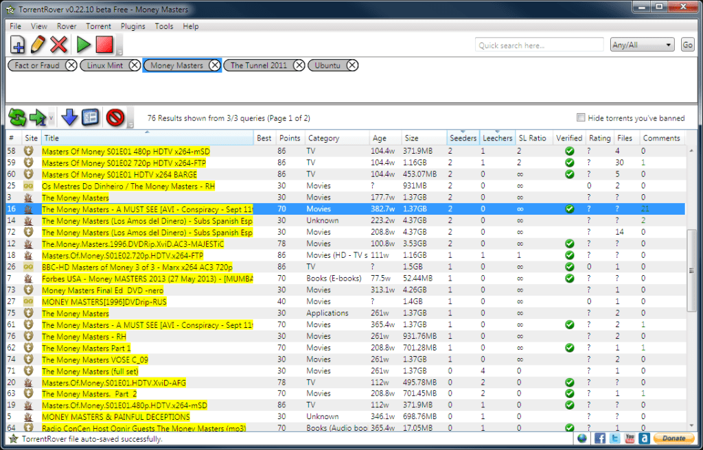The width and height of the screenshot is (703, 450).
Task: Ban torrent using red prohibited icon
Action: point(115,117)
